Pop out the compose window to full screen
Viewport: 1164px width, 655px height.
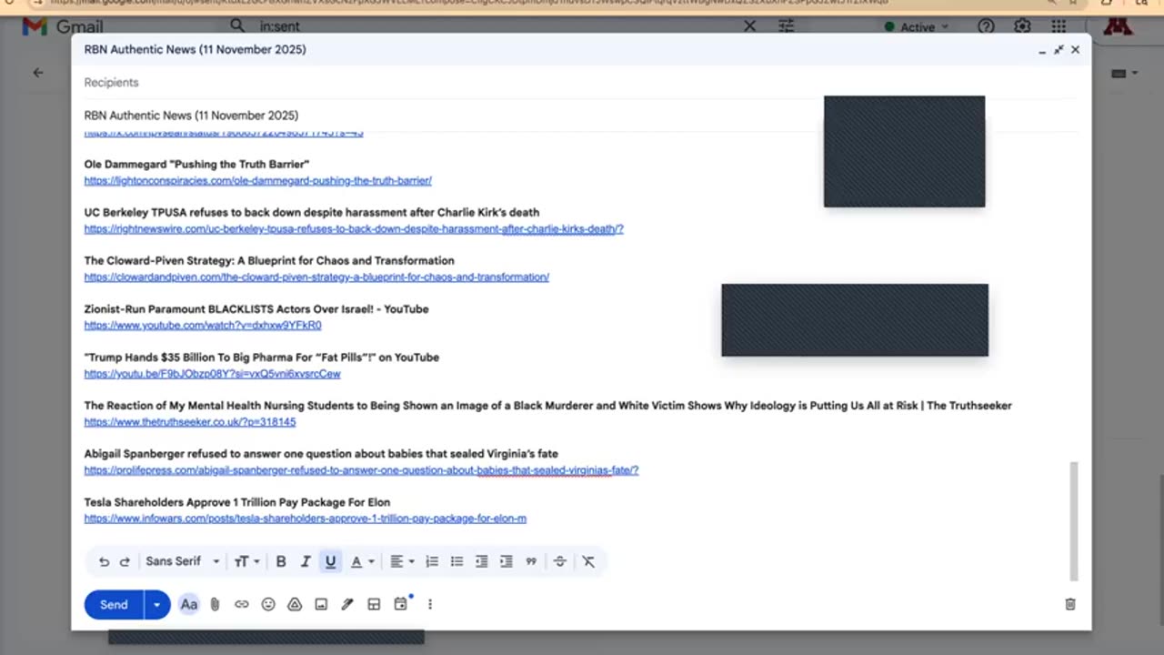point(1059,50)
